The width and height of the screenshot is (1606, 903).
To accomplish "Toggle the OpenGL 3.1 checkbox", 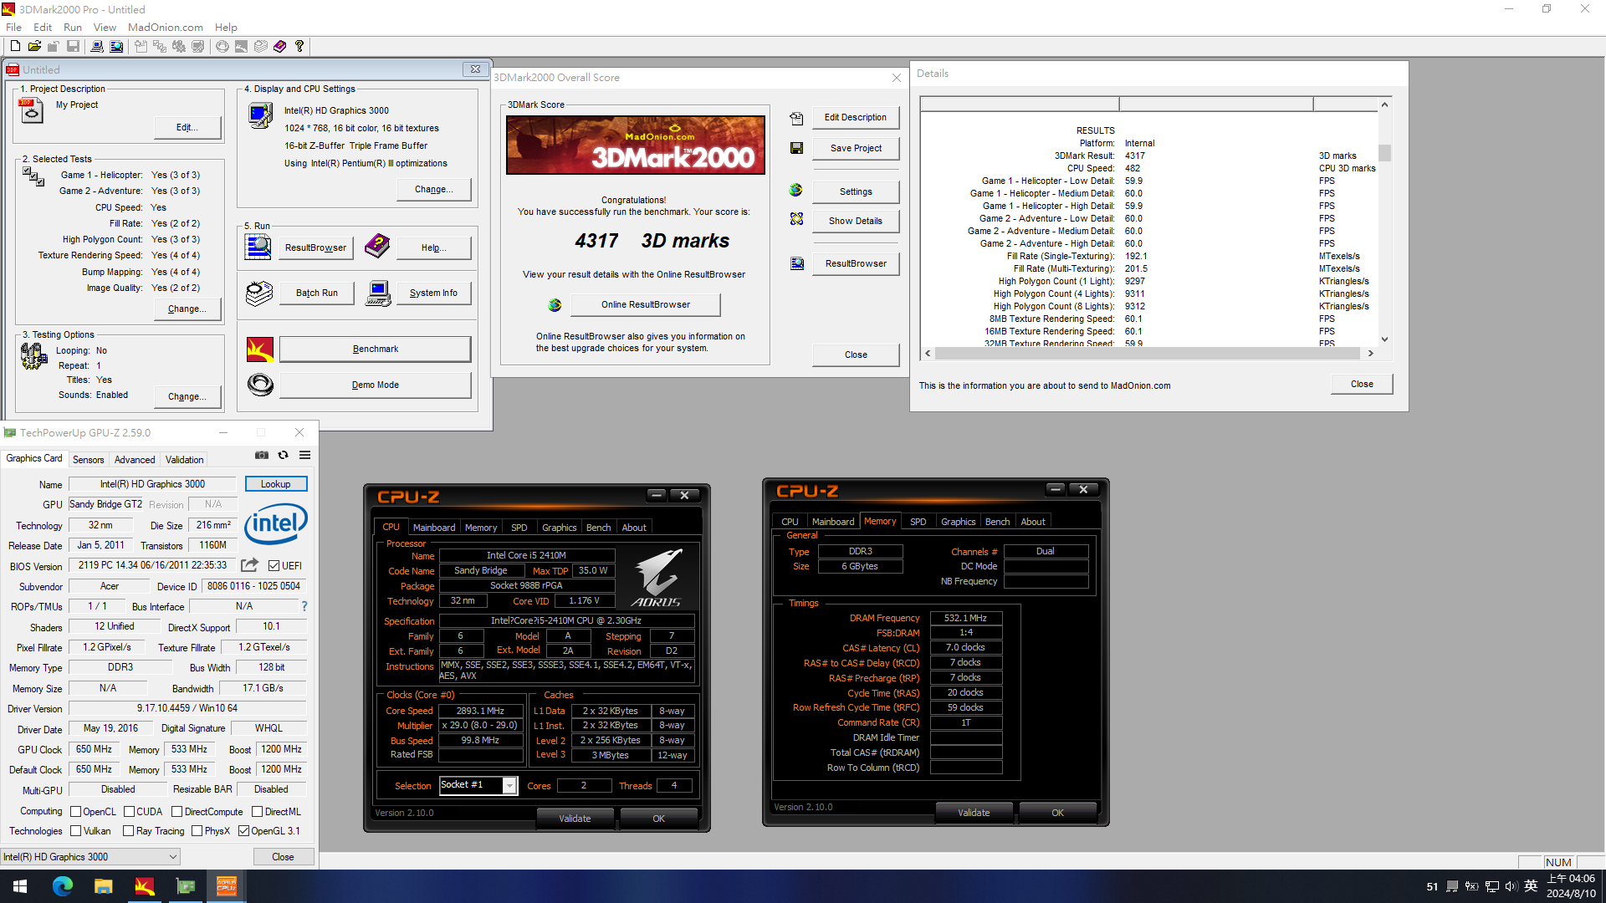I will point(243,831).
